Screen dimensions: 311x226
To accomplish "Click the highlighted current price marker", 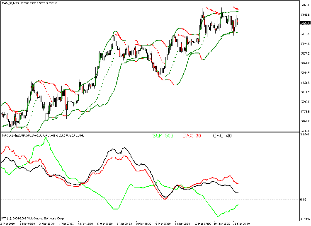I will (x=306, y=23).
